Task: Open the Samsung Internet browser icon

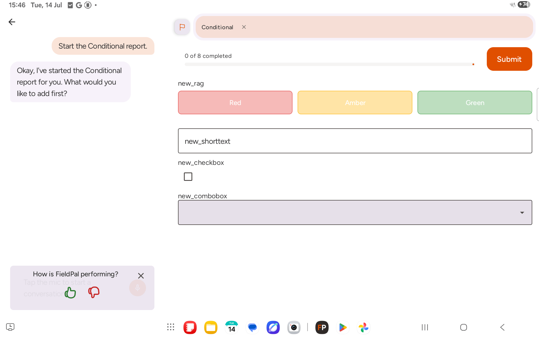Action: tap(273, 327)
